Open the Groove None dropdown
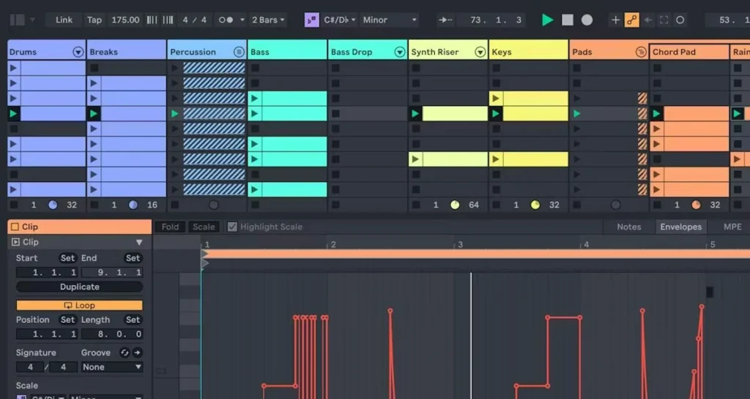The height and width of the screenshot is (399, 750). pos(111,367)
